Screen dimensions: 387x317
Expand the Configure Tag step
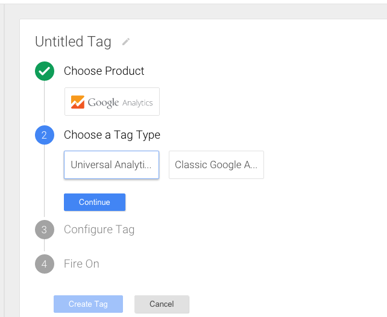(x=99, y=230)
